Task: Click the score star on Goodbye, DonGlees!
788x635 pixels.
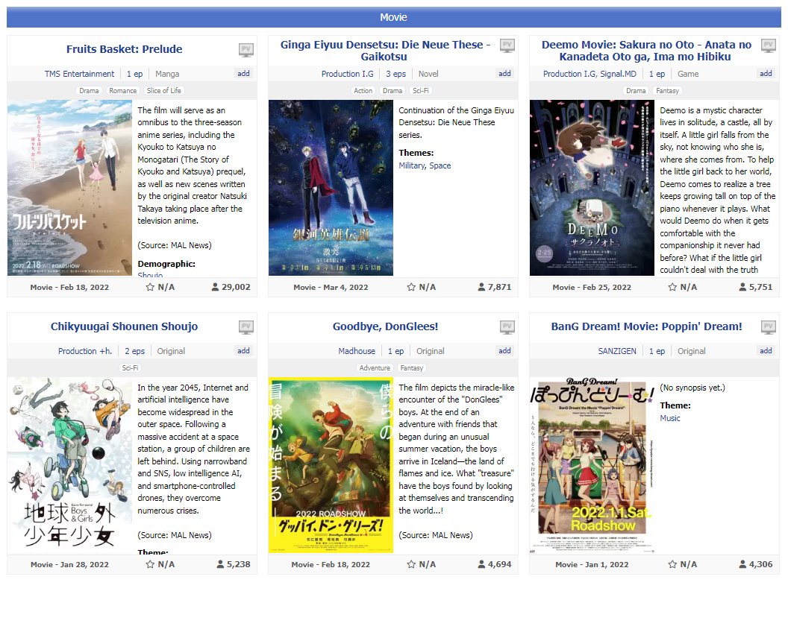Action: point(411,564)
